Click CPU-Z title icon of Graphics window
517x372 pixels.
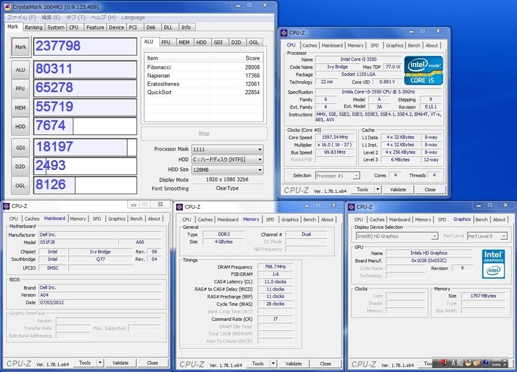point(351,207)
